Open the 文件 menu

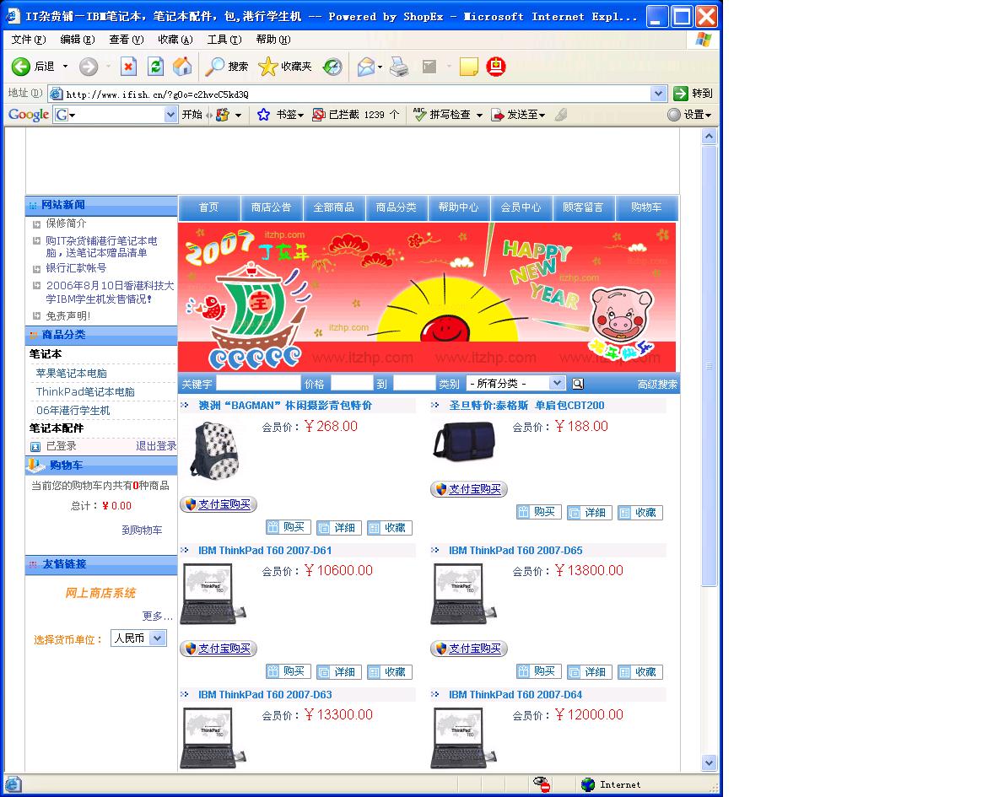point(29,40)
